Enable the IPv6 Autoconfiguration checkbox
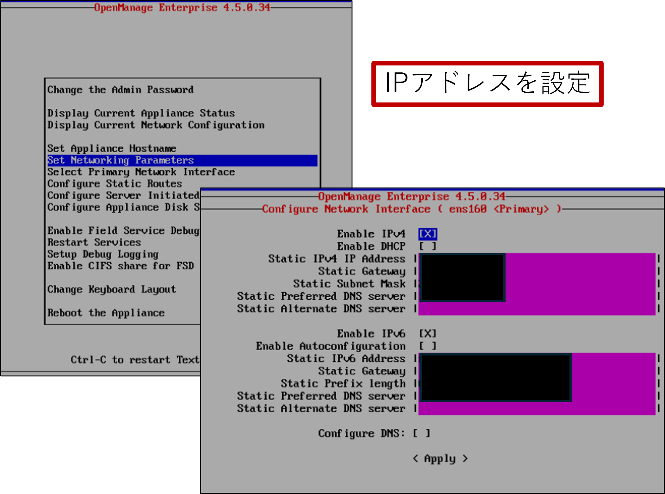665x494 pixels. [x=427, y=346]
